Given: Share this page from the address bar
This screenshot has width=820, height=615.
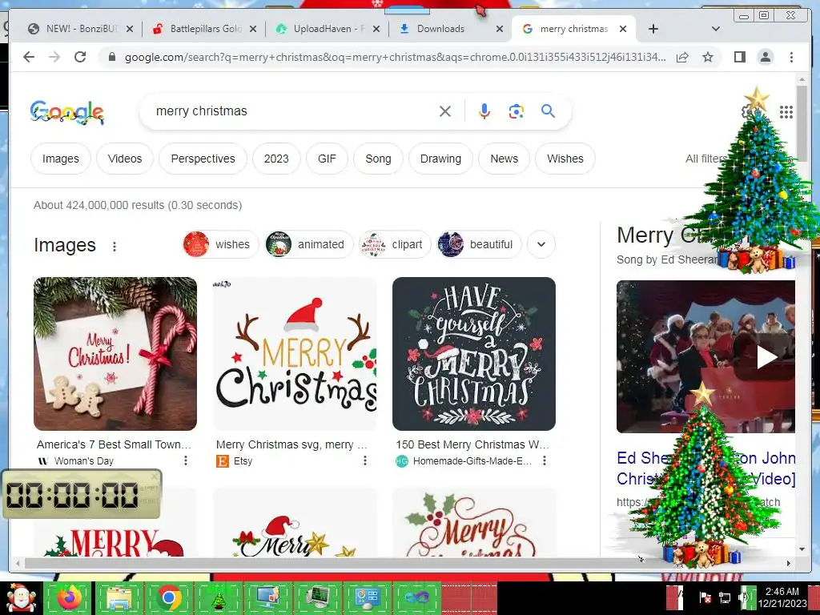Looking at the screenshot, I should point(682,57).
